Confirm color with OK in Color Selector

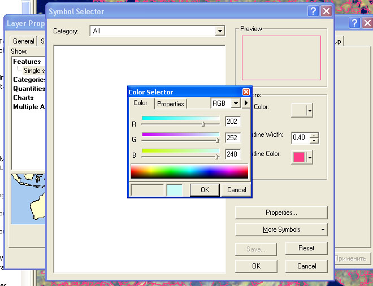pos(205,190)
